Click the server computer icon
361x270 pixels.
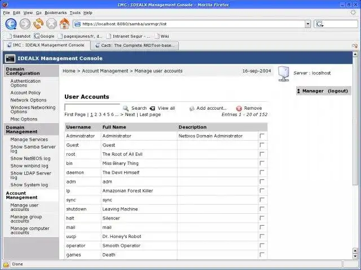point(284,74)
